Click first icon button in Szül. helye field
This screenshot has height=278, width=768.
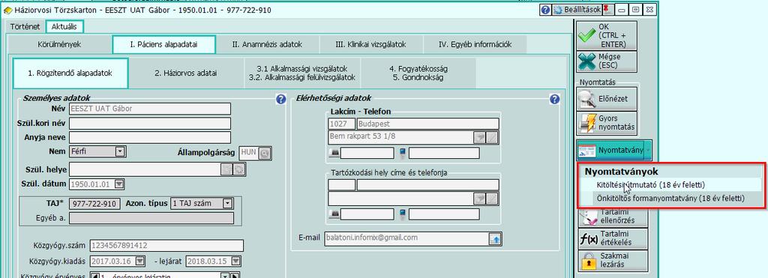pyautogui.click(x=226, y=169)
